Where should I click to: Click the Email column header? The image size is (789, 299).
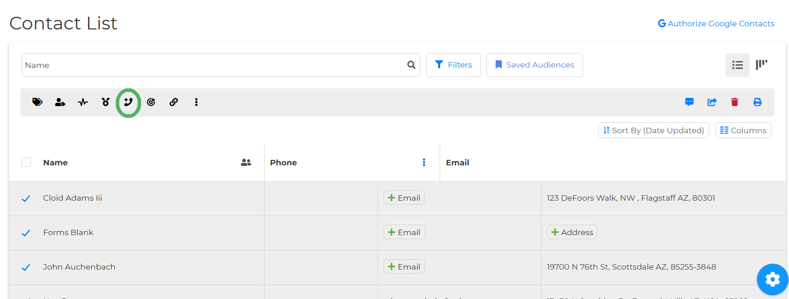(457, 163)
